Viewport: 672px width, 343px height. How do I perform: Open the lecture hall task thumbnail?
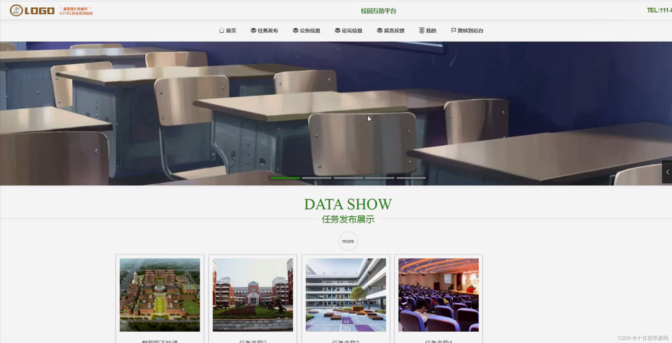438,295
